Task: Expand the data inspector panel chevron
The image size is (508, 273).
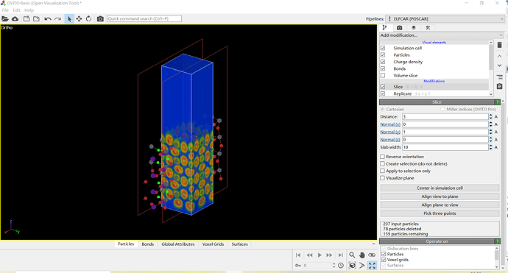Action: [x=373, y=244]
